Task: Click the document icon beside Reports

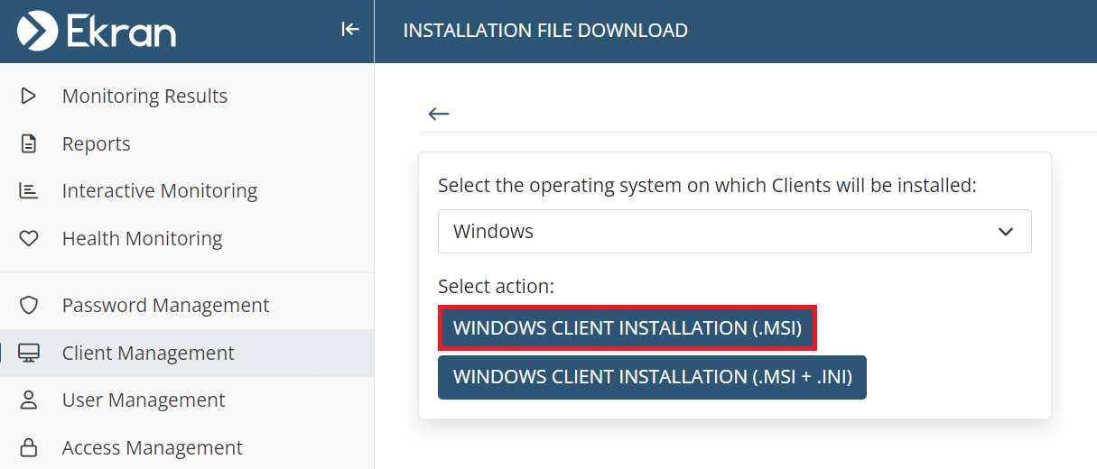Action: point(29,143)
